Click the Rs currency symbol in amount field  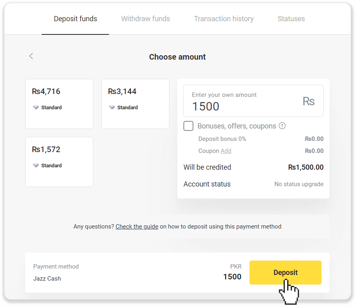click(x=308, y=101)
